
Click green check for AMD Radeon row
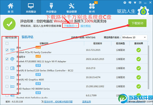pyautogui.click(x=138, y=86)
